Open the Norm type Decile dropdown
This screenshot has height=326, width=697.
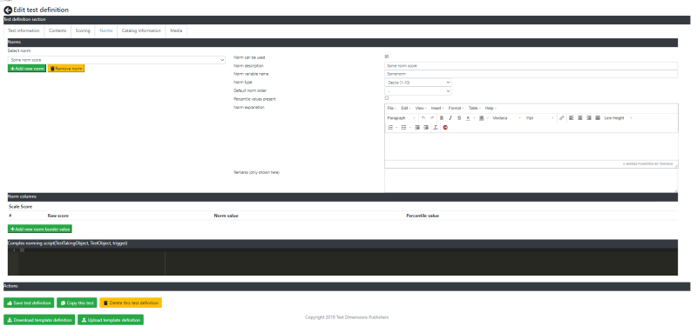(418, 83)
